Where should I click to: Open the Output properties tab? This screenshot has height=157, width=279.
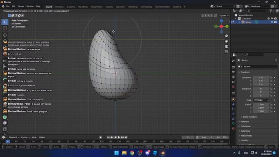click(233, 72)
